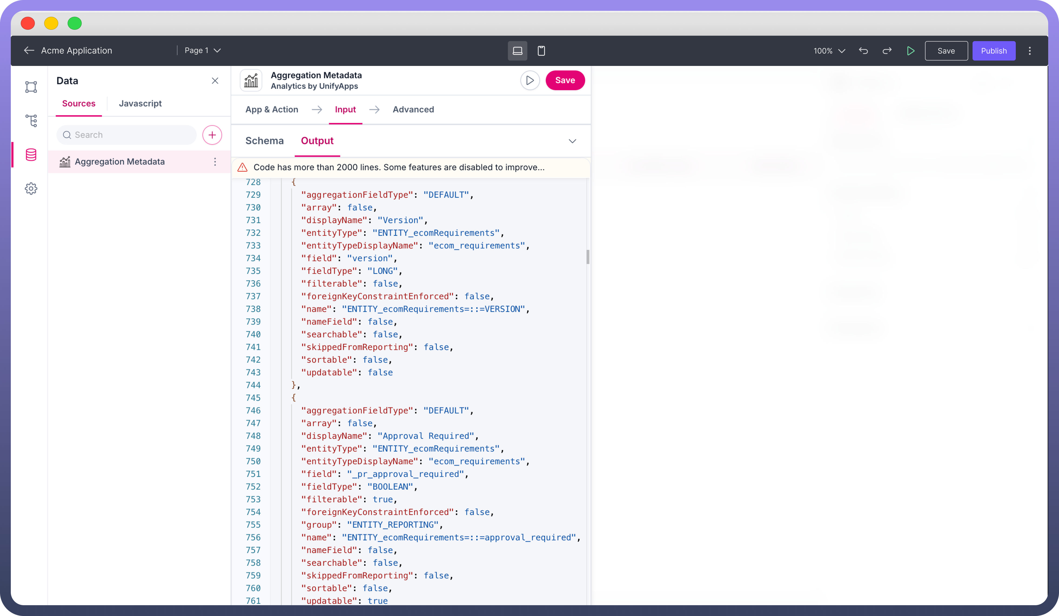Switch to mobile device preview icon
1059x616 pixels.
[541, 51]
